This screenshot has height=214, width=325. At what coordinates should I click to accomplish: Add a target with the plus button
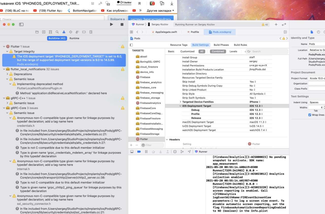(131, 145)
